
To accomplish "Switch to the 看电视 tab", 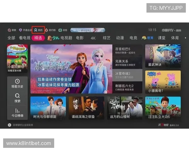I will point(25,38).
